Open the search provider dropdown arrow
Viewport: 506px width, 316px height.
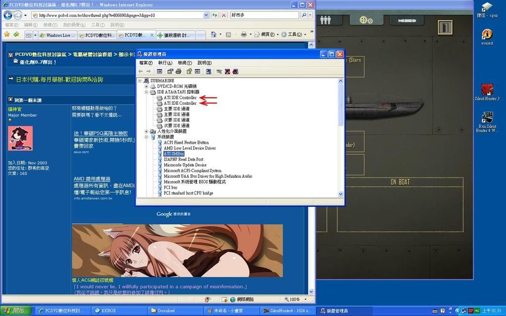[x=310, y=15]
